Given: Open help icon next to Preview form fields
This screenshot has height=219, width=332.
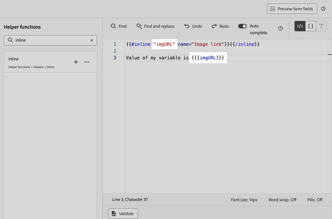Looking at the screenshot, I should tap(323, 9).
